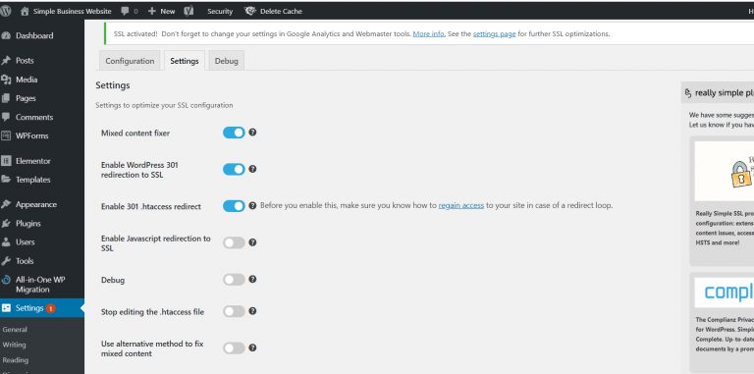The image size is (754, 374).
Task: Open the comments bubble icon in admin bar
Action: [125, 11]
